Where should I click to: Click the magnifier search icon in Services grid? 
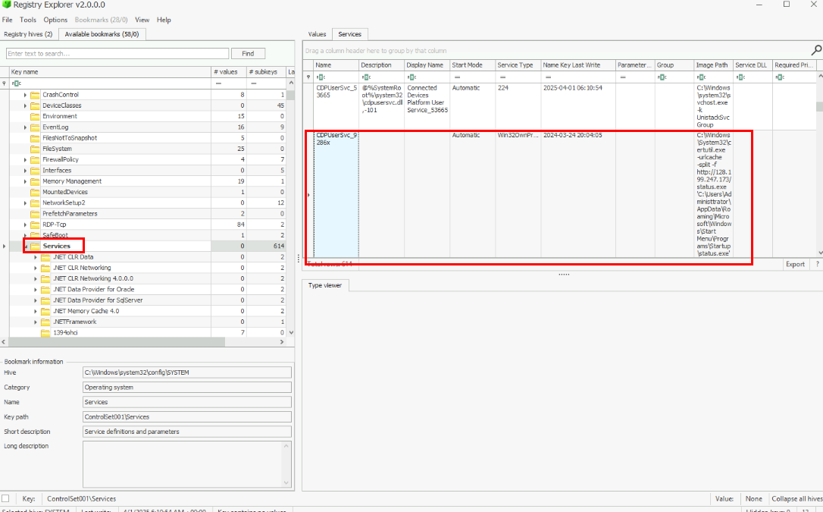[x=816, y=50]
